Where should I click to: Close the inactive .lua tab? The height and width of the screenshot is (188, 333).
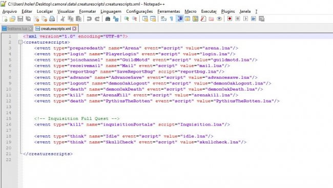[x=31, y=29]
